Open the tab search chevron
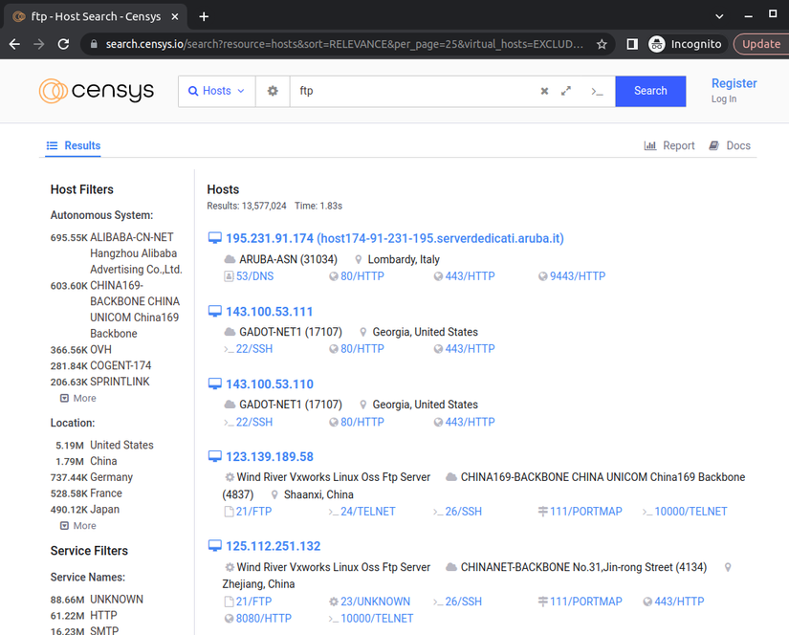The image size is (789, 635). (x=719, y=16)
